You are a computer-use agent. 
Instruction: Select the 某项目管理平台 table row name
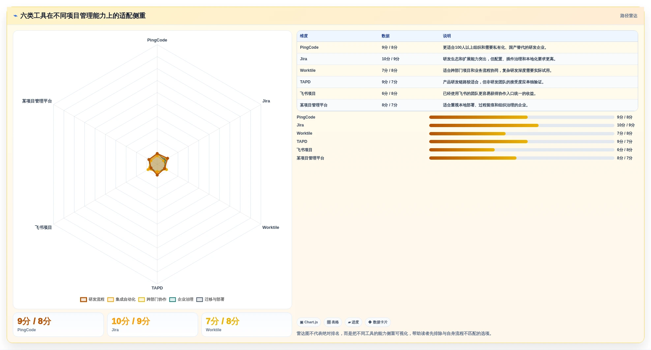tap(314, 105)
